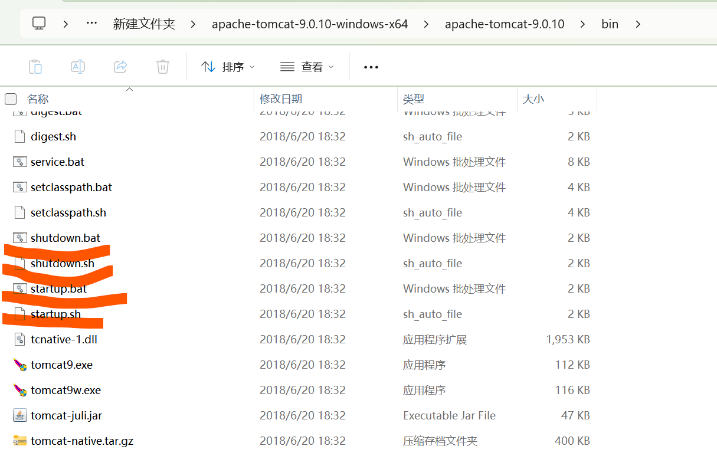Select the file name shutdown.bat

point(66,238)
